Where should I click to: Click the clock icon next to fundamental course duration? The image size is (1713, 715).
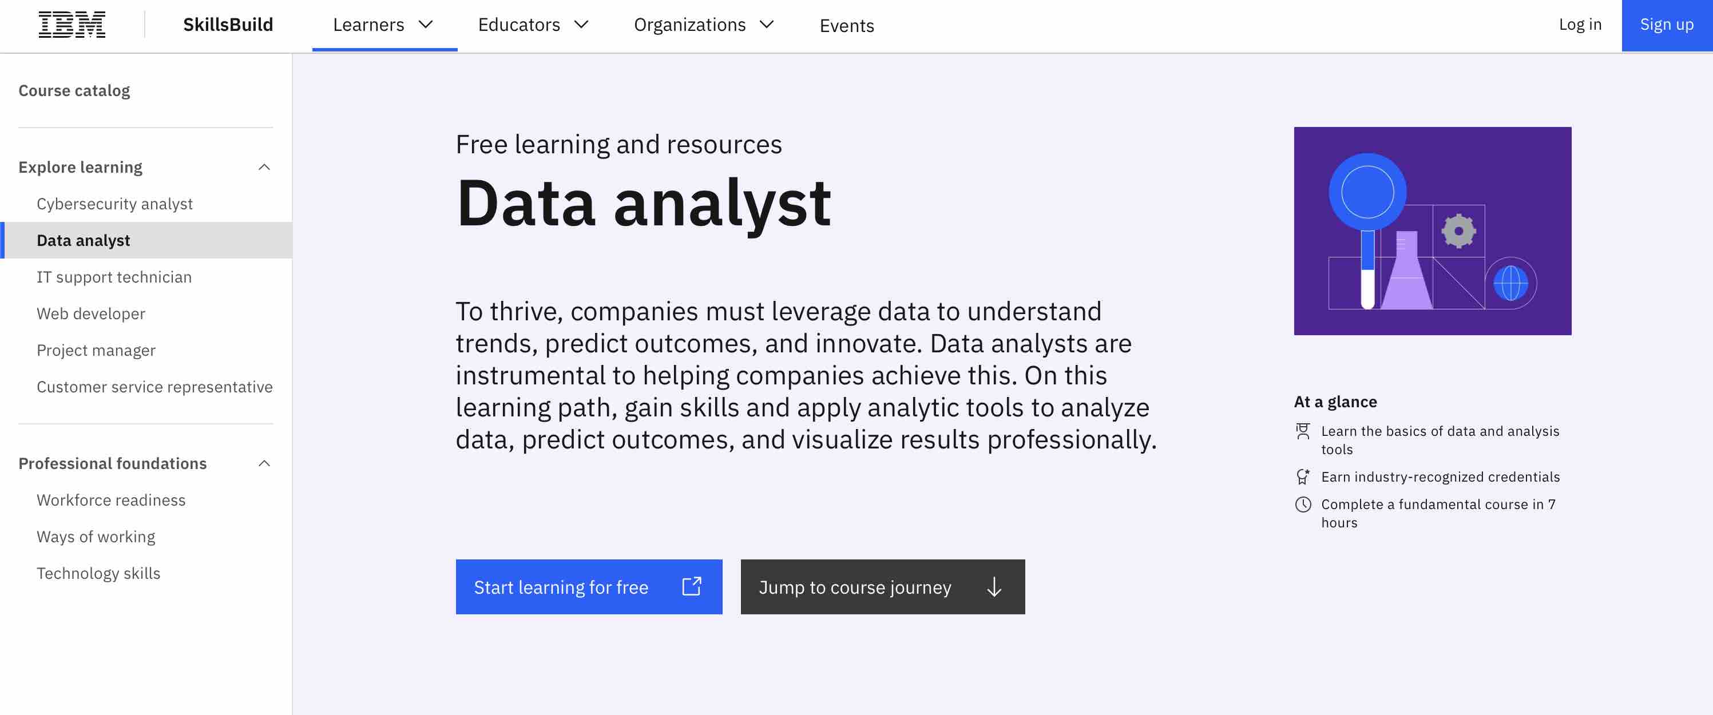pos(1303,504)
